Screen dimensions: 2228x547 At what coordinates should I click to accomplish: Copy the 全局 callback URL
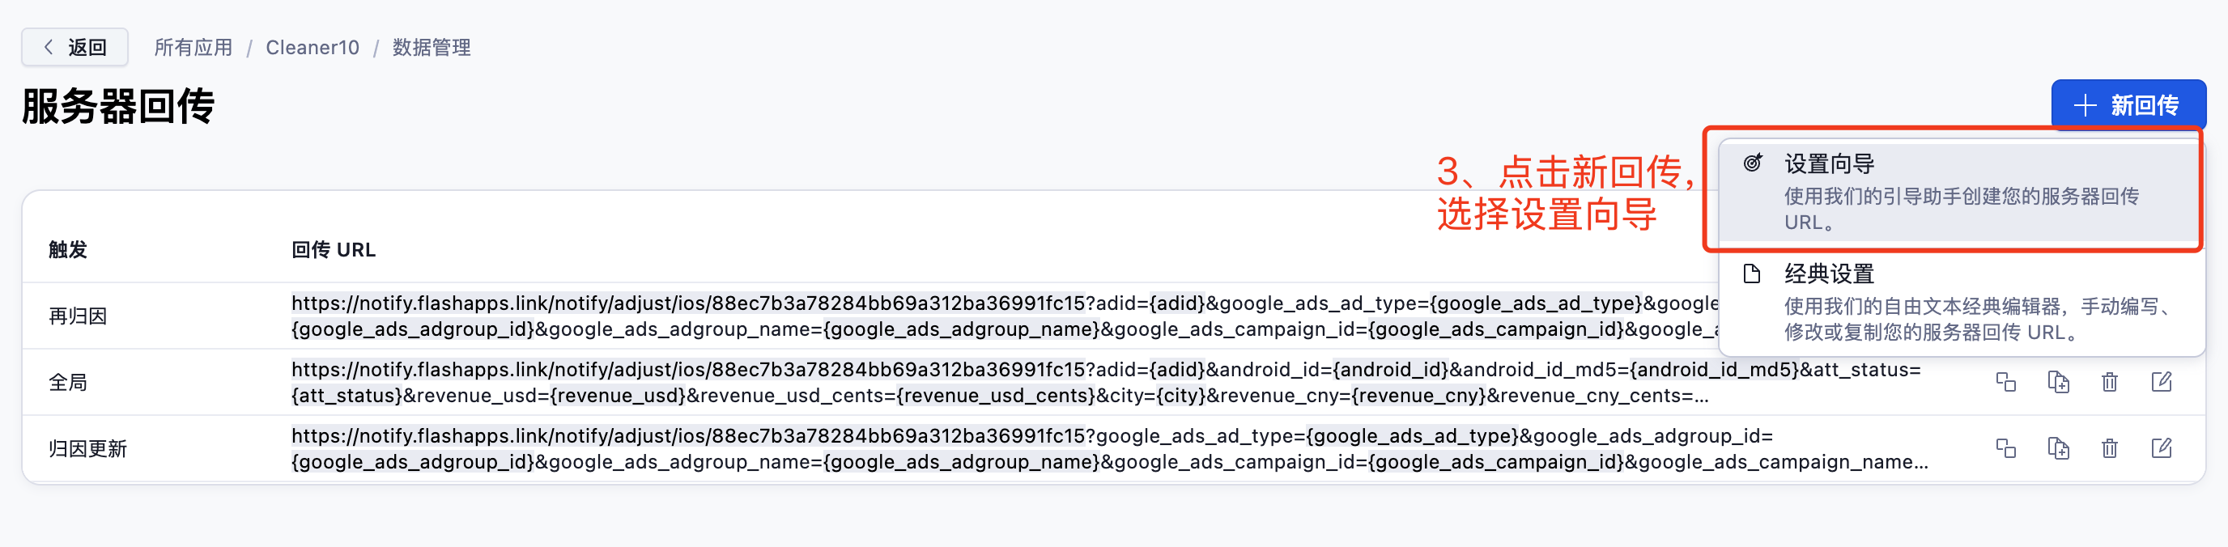click(x=2005, y=382)
